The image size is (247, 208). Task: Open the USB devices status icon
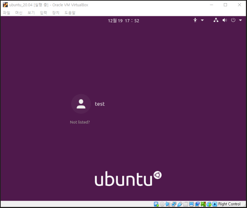[x=180, y=204]
